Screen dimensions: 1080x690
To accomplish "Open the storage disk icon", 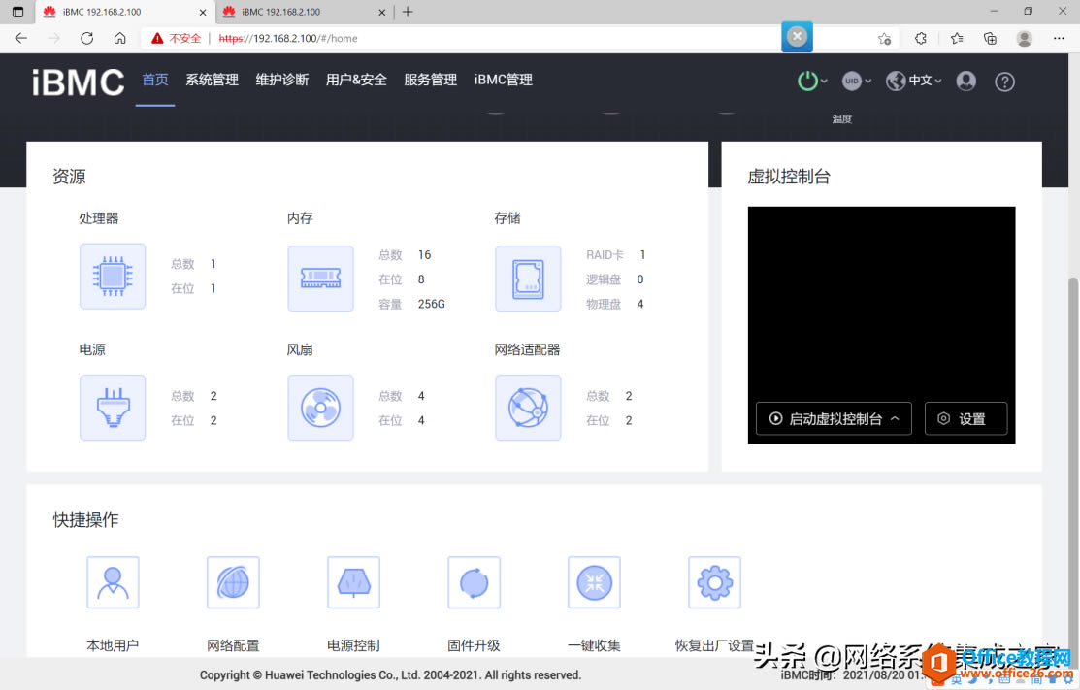I will coord(528,279).
